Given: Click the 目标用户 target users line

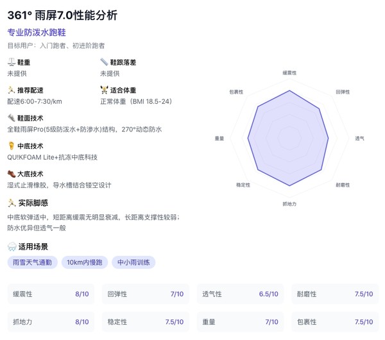Looking at the screenshot, I should click(x=56, y=46).
